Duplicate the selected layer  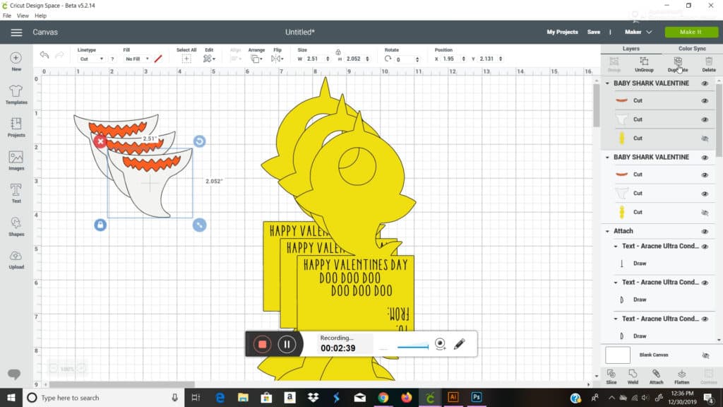[x=677, y=64]
